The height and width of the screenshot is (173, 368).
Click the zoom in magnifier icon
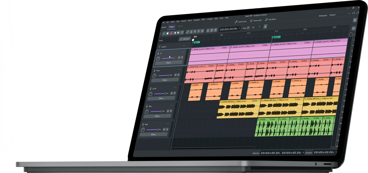coord(195,31)
